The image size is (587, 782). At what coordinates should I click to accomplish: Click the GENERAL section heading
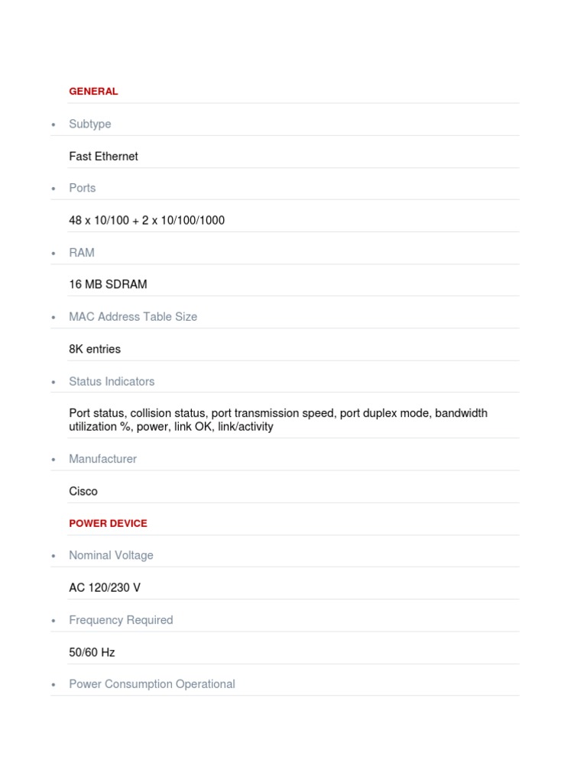pyautogui.click(x=93, y=92)
